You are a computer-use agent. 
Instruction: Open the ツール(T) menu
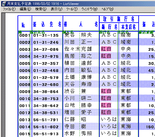[72, 9]
